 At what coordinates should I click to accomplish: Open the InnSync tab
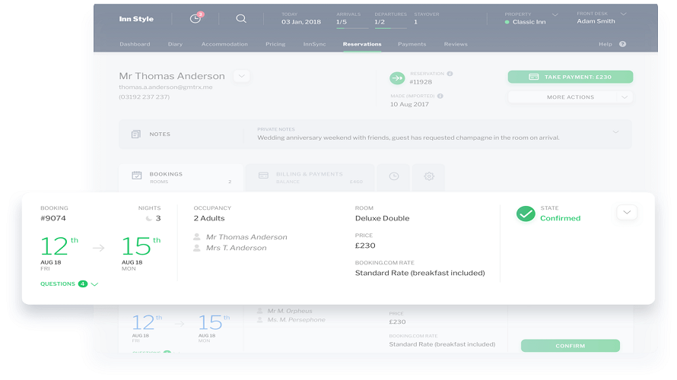pyautogui.click(x=314, y=44)
